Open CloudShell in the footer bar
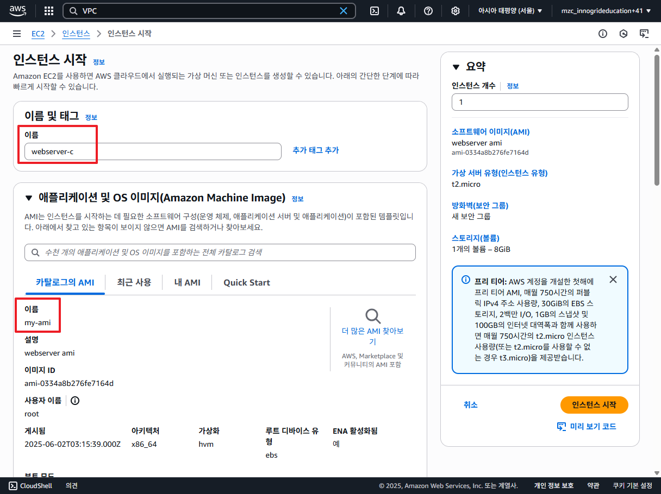661x494 pixels. (30, 486)
